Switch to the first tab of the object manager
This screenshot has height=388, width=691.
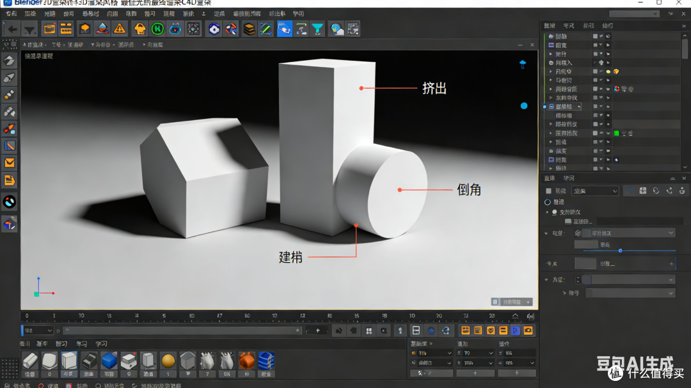(x=549, y=26)
